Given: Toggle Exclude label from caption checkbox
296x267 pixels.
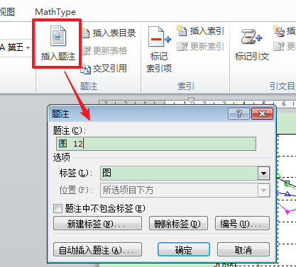Looking at the screenshot, I should (57, 208).
